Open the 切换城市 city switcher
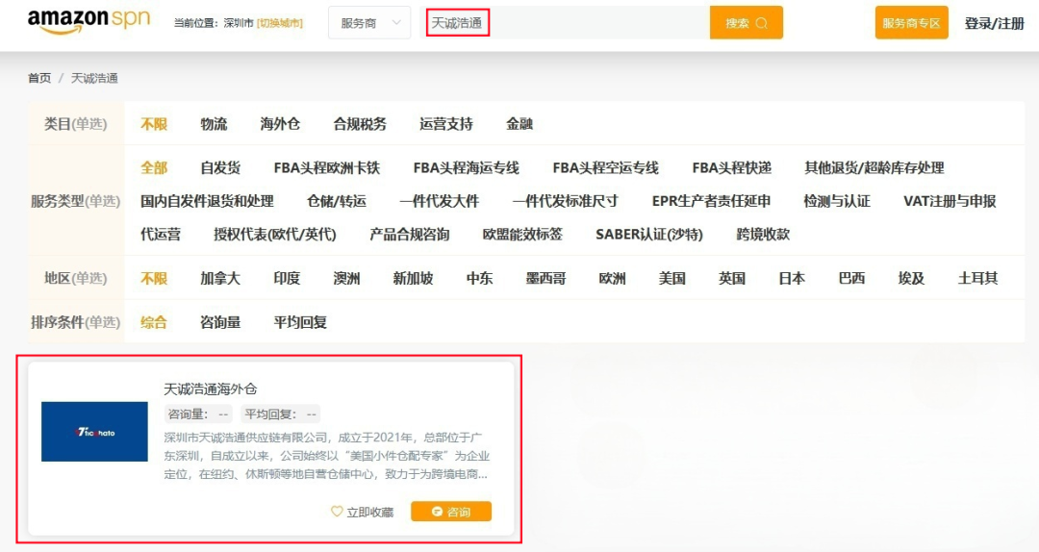The height and width of the screenshot is (552, 1039). (x=280, y=23)
